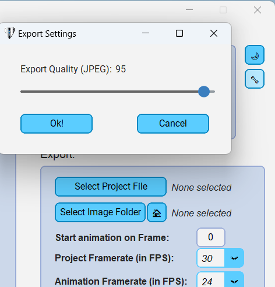Maximize the Export Settings dialog

point(179,33)
